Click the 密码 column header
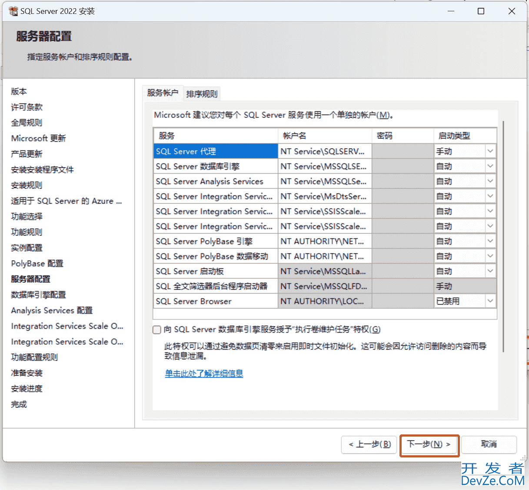529x490 pixels. tap(403, 136)
